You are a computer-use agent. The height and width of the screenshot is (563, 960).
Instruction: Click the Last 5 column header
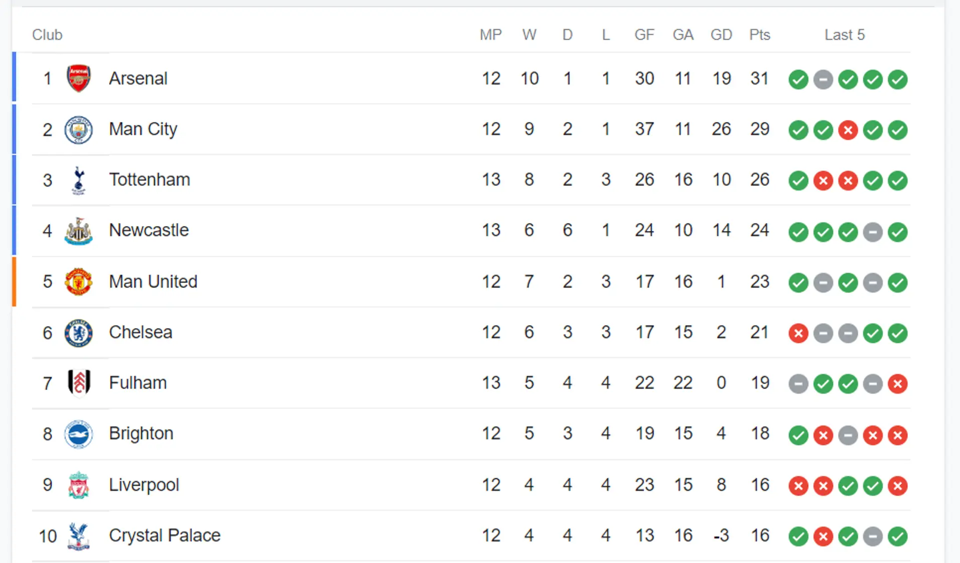[844, 34]
